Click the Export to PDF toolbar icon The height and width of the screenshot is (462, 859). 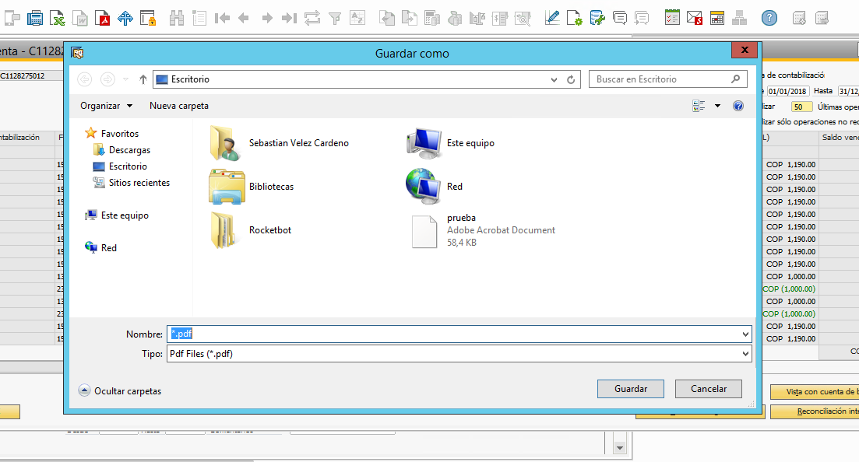click(103, 18)
